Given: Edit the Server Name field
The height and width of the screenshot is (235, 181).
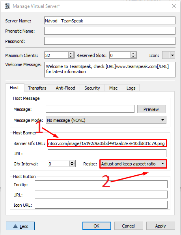Looking at the screenshot, I should 110,20.
